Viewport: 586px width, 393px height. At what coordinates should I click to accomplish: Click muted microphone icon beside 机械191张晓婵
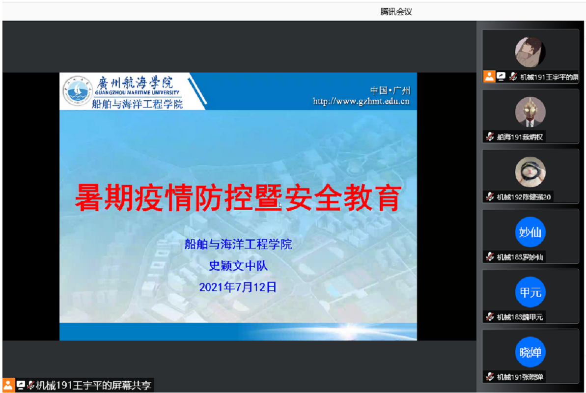coord(490,377)
